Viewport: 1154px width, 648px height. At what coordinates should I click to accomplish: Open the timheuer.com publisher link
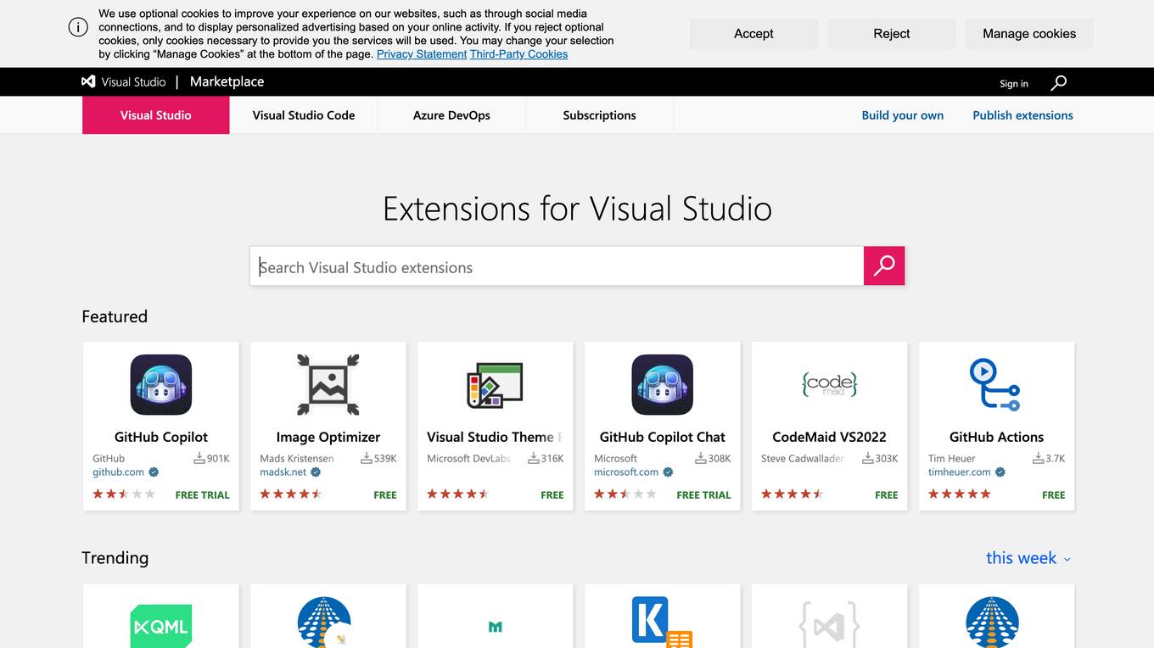click(960, 472)
